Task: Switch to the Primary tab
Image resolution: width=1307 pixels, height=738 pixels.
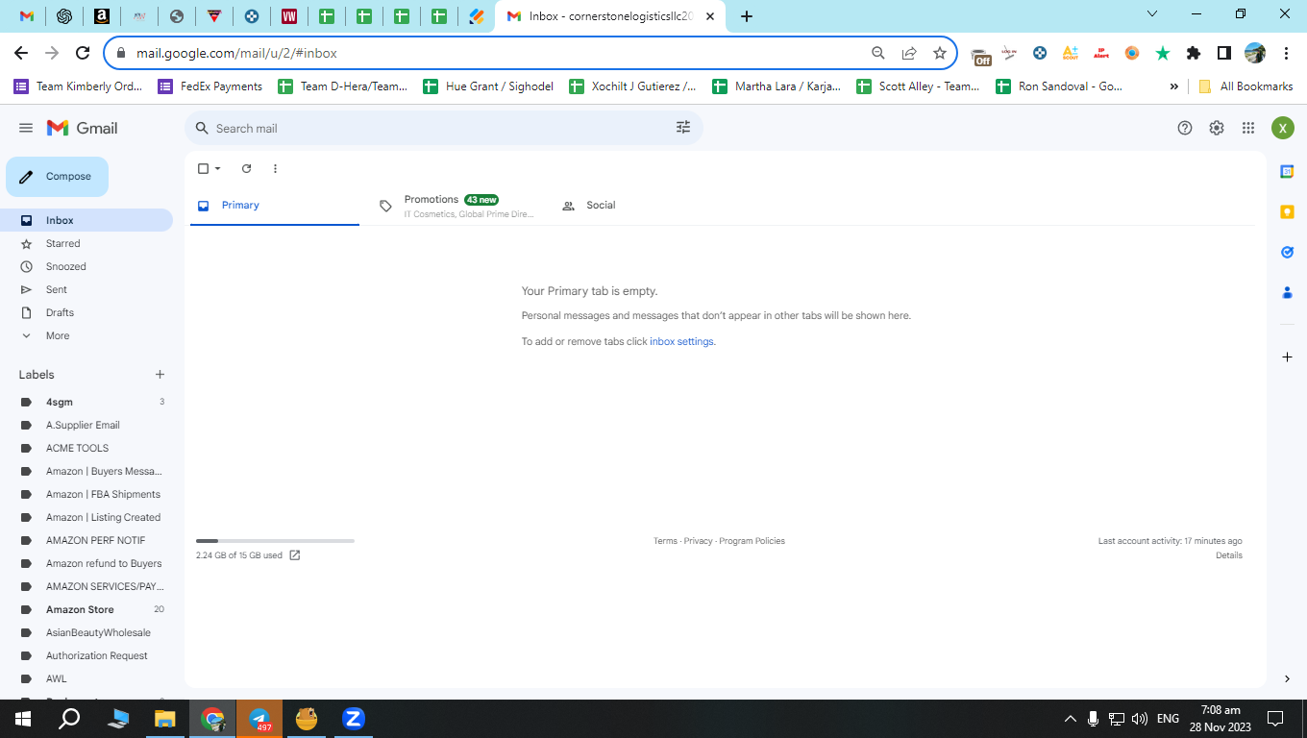Action: [x=275, y=206]
